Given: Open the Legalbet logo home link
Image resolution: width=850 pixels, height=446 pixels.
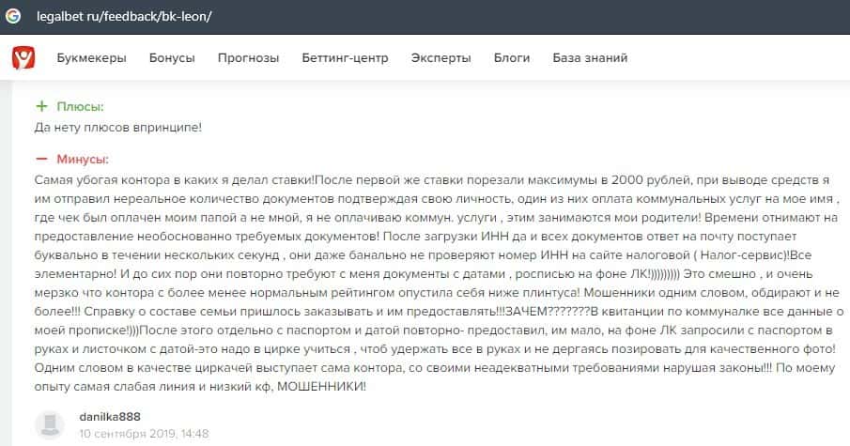Looking at the screenshot, I should pyautogui.click(x=23, y=57).
